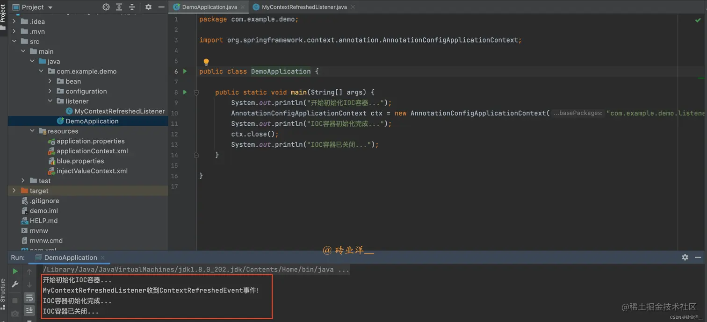The width and height of the screenshot is (707, 322).
Task: Click the green checkmark inspection indicator
Action: [x=698, y=20]
